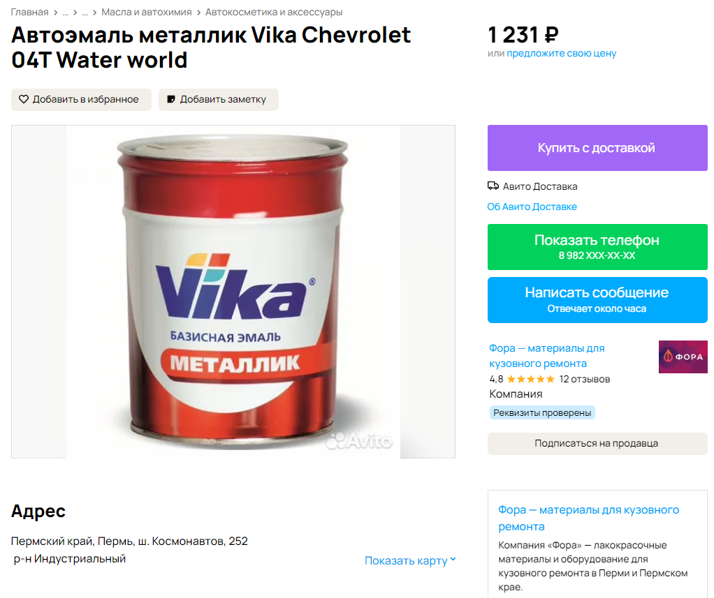Click Написать сообщение button
This screenshot has width=714, height=598.
tap(597, 300)
